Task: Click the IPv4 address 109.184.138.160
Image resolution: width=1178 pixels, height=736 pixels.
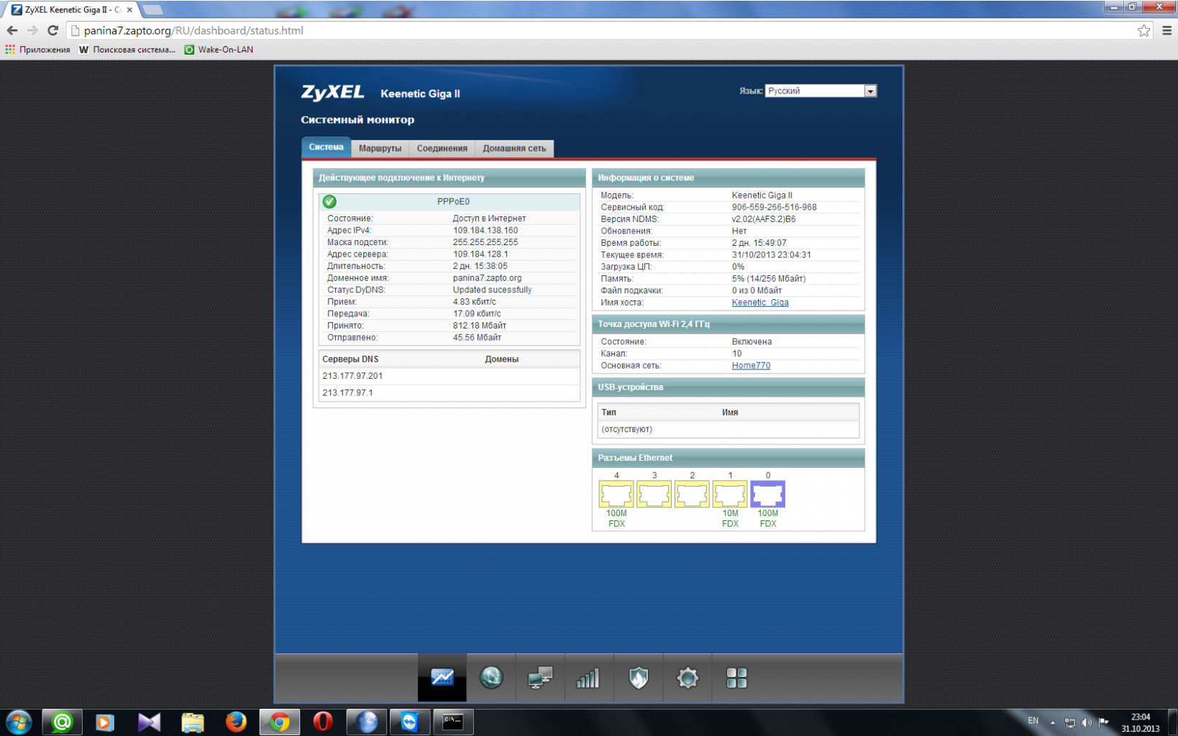Action: 485,230
